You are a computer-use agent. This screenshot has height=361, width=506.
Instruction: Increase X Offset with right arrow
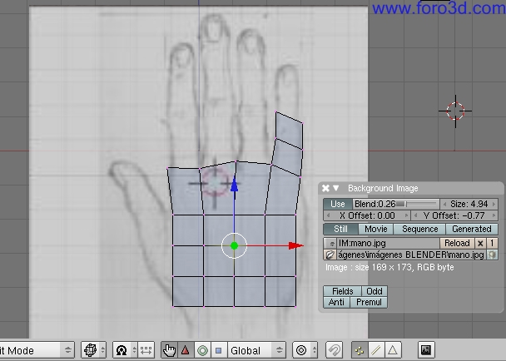pyautogui.click(x=406, y=215)
